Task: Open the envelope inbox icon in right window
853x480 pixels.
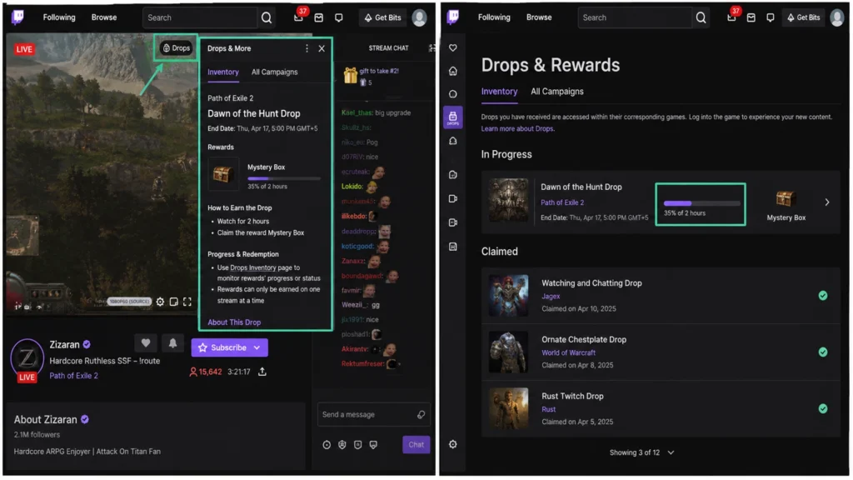Action: coord(751,17)
